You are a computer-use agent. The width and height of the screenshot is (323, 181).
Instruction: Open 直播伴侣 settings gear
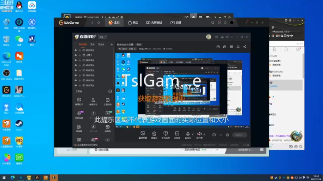coord(227,135)
